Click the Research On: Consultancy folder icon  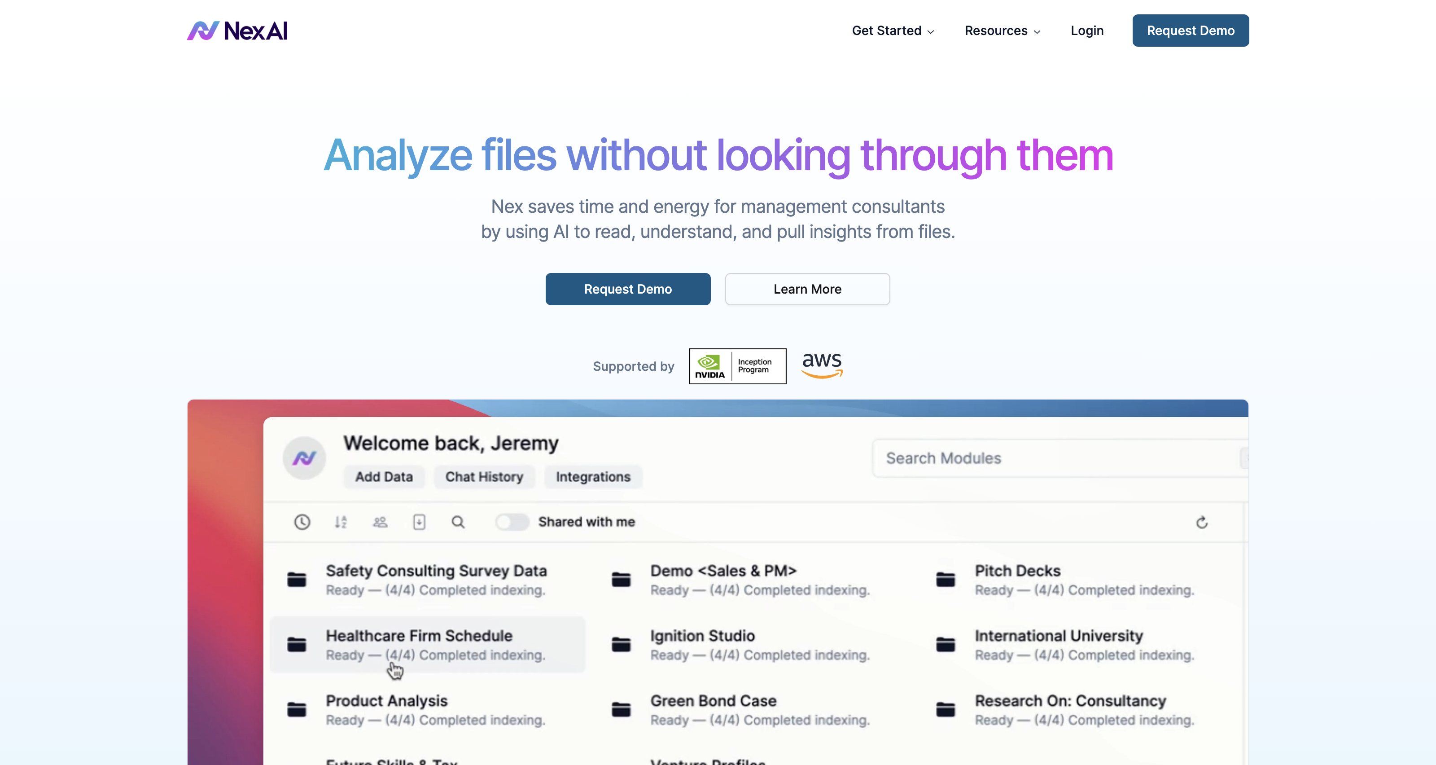945,710
